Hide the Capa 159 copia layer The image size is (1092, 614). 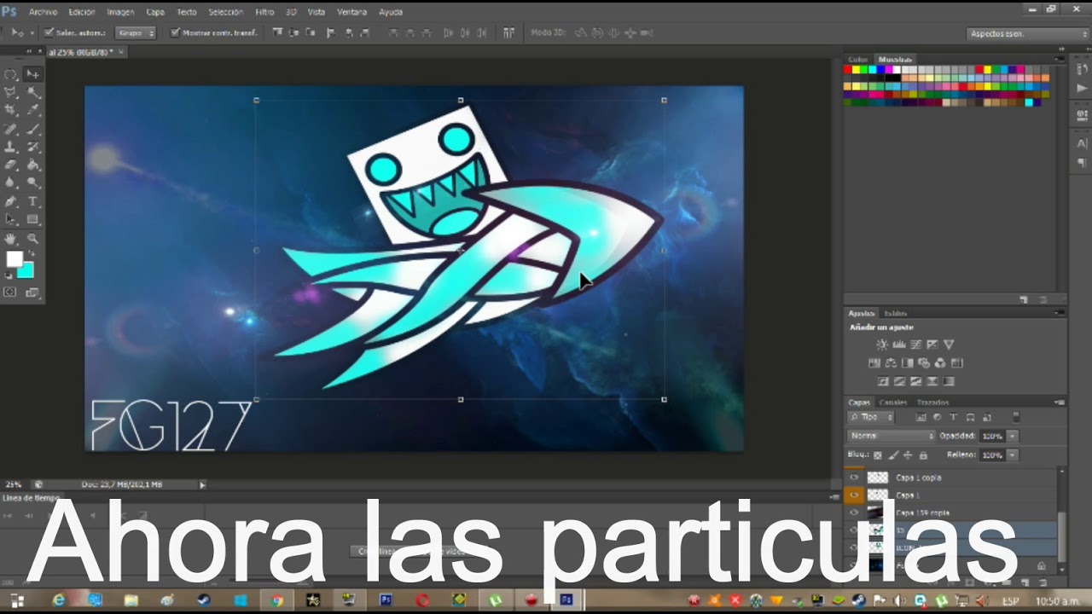854,513
